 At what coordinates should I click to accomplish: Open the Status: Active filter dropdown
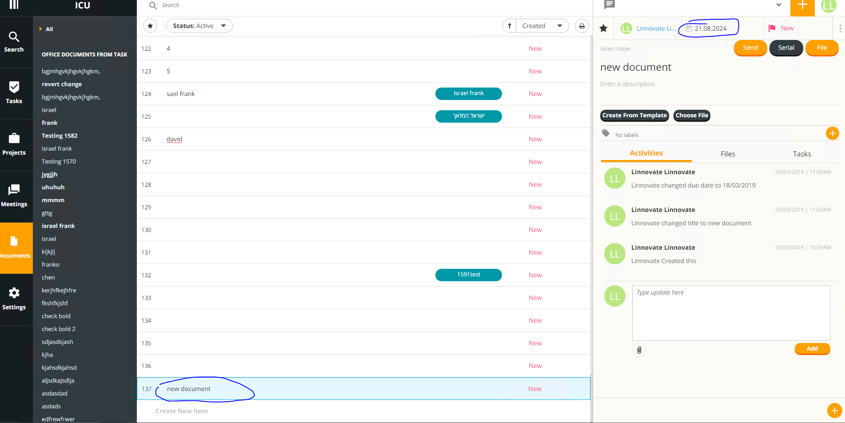199,26
